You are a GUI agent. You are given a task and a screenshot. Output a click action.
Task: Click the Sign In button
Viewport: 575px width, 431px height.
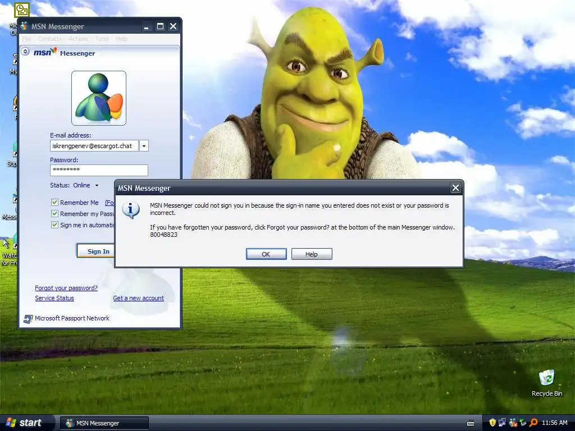click(96, 251)
